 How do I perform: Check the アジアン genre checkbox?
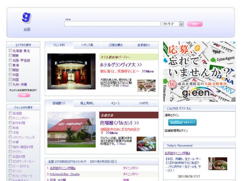coord(10,152)
